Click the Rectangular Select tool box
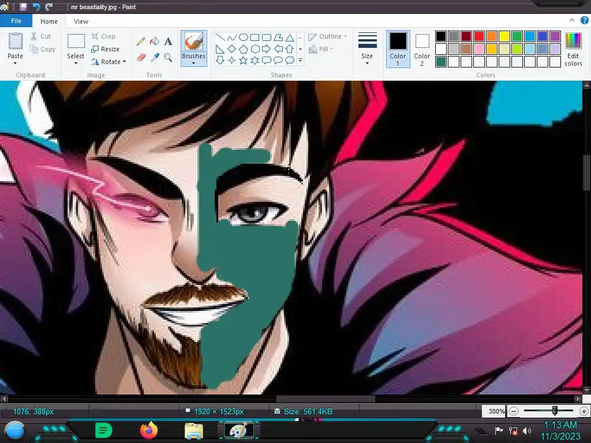Viewport: 591px width, 443px height. tap(76, 41)
